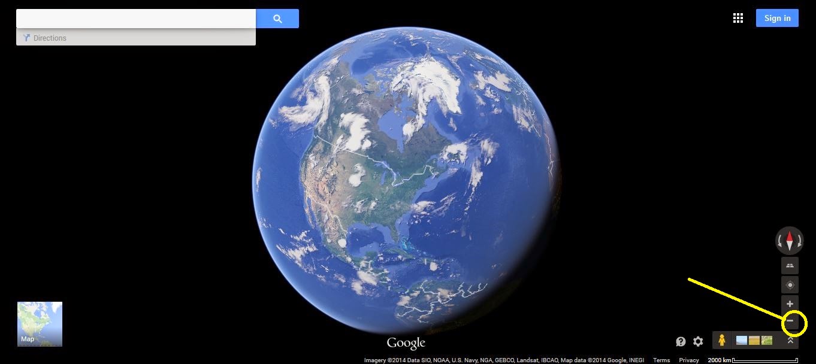Open the settings gear icon
816x364 pixels.
tap(698, 341)
